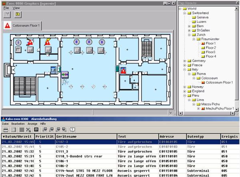Click the tree horizontal scrollbar right arrow
The width and height of the screenshot is (240, 177).
coord(233,113)
